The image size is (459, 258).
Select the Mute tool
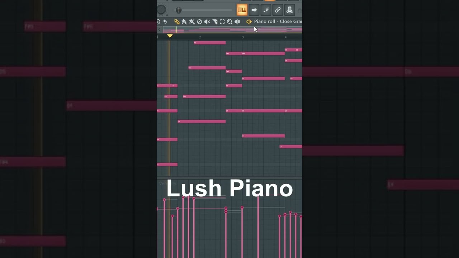pos(207,22)
